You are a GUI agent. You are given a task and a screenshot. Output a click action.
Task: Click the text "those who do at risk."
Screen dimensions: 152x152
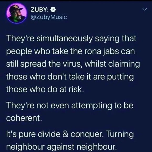click(45, 89)
